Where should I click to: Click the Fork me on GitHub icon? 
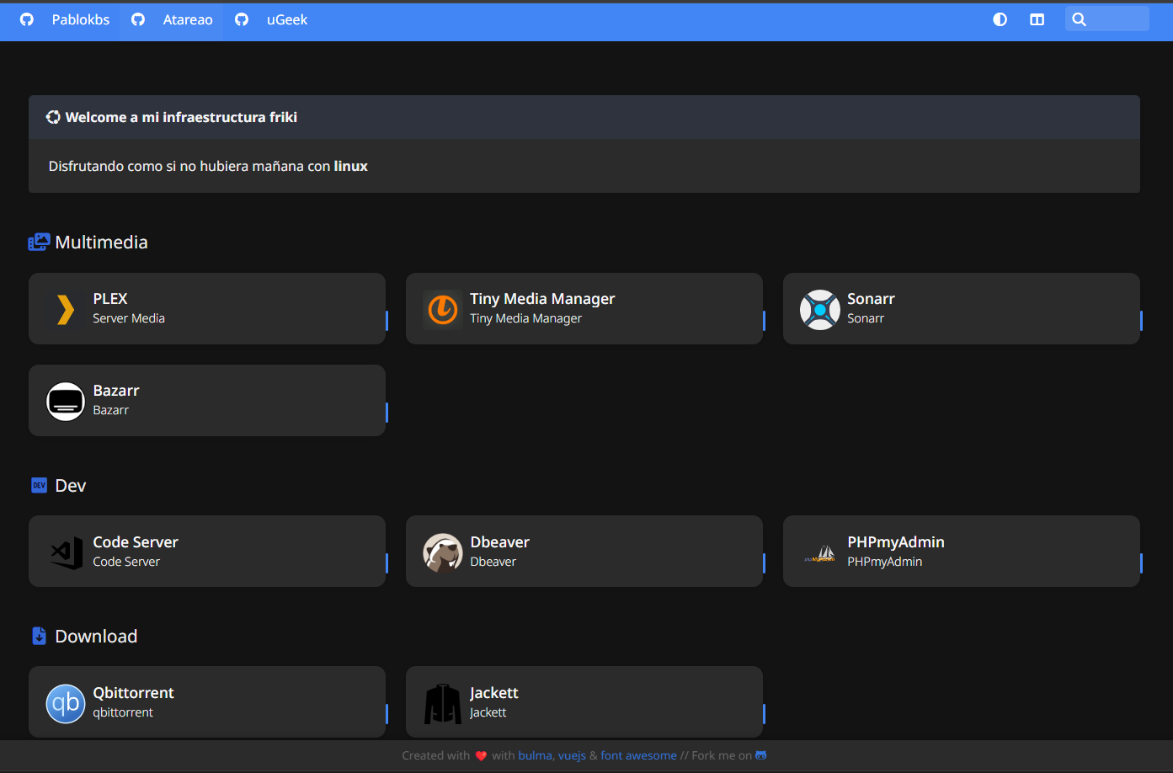[760, 754]
